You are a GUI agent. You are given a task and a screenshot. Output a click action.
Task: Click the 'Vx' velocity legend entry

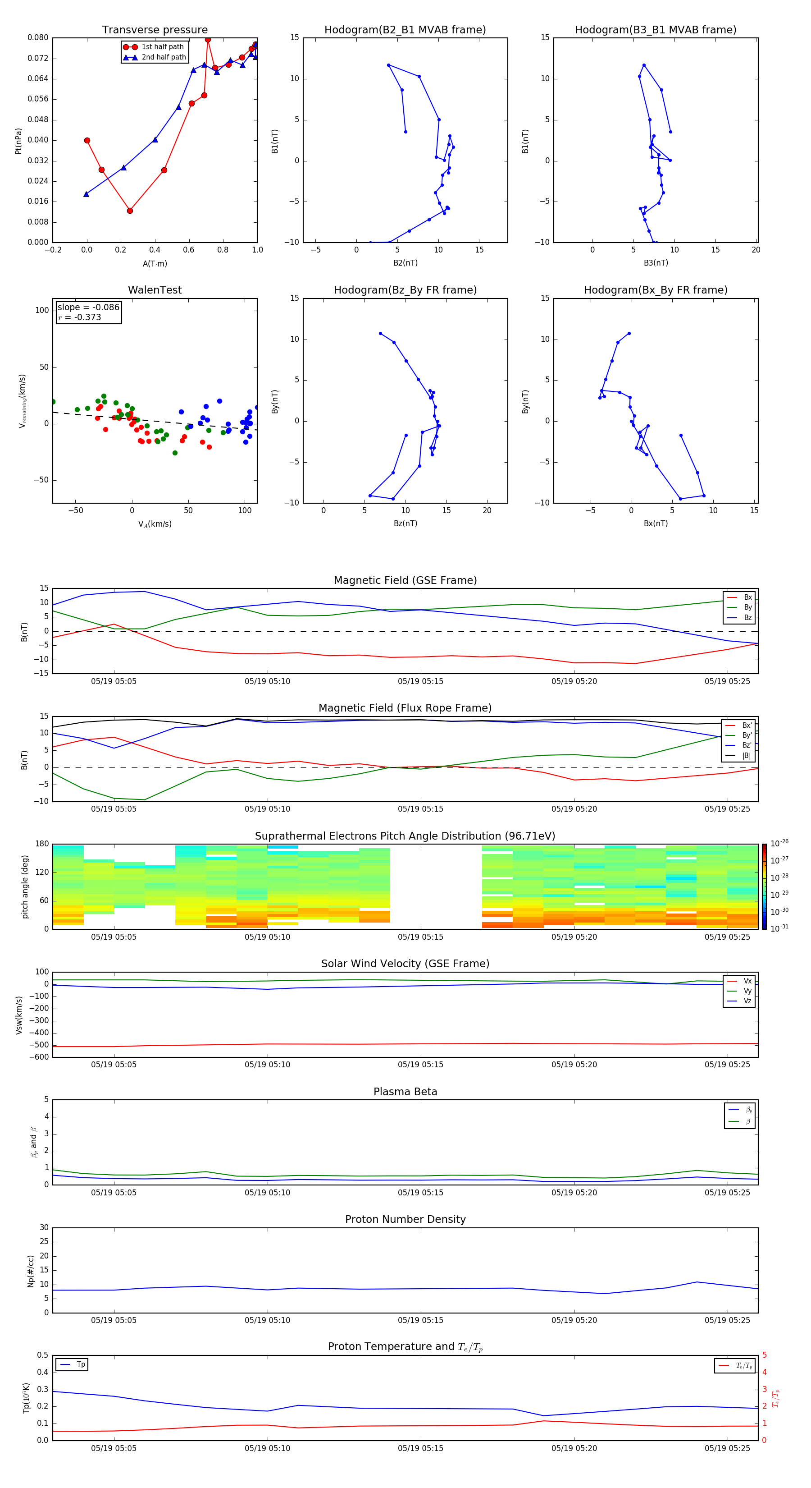pyautogui.click(x=739, y=981)
